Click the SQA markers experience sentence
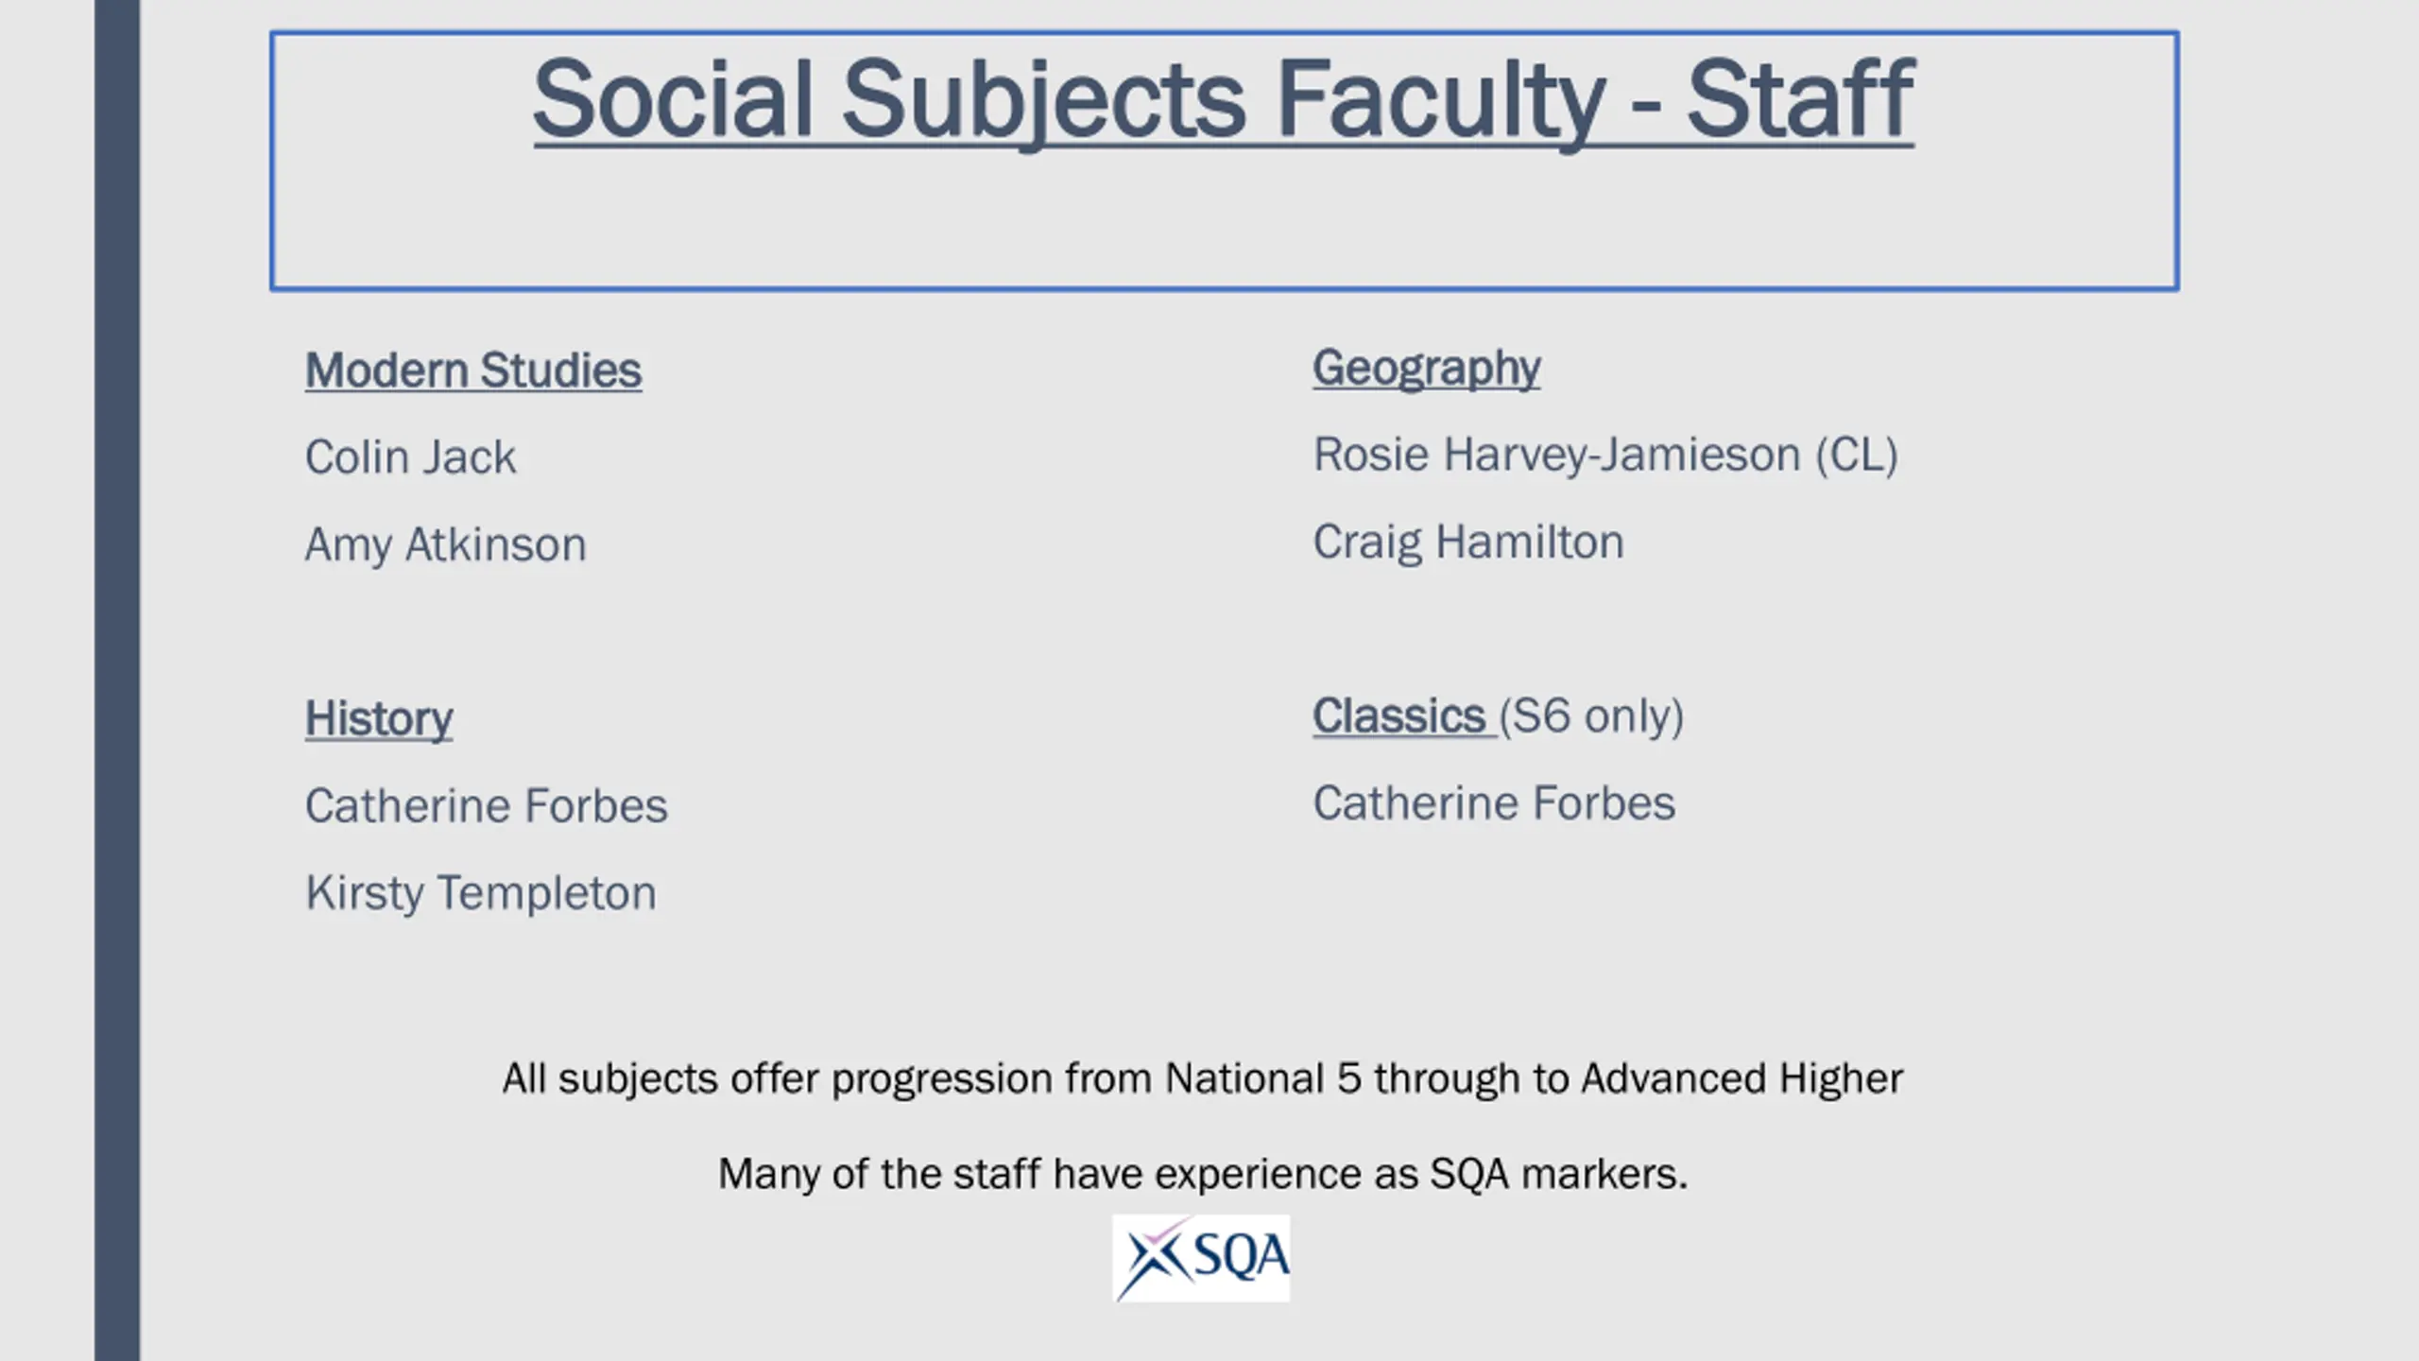 tap(1202, 1174)
